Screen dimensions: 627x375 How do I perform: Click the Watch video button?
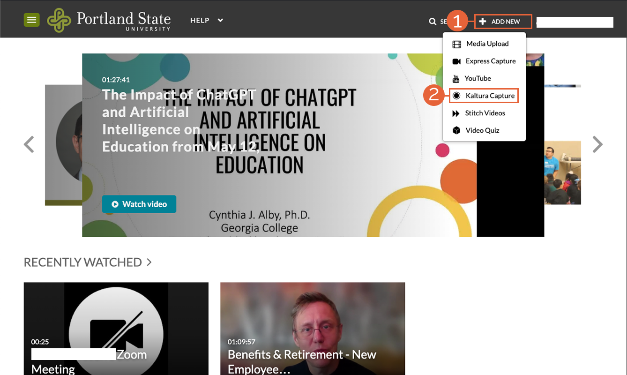pos(139,204)
